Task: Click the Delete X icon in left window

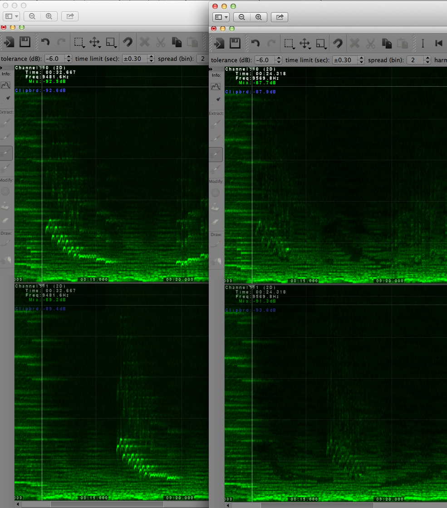Action: pyautogui.click(x=144, y=42)
